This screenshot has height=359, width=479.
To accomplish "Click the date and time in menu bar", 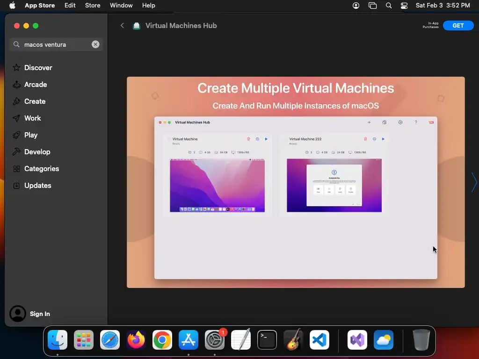I will pyautogui.click(x=443, y=6).
